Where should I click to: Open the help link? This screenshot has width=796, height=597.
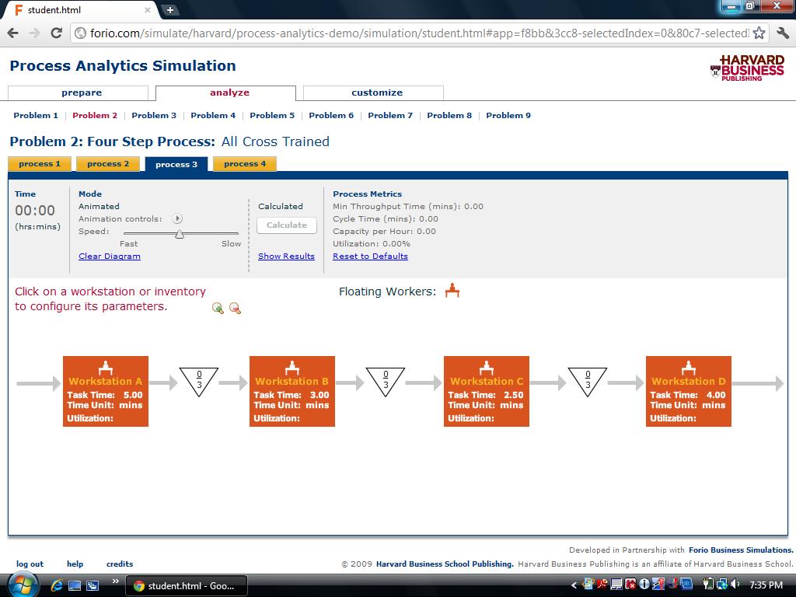[x=75, y=564]
